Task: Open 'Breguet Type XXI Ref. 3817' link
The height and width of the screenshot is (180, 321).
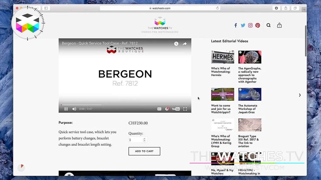Action: tap(248, 141)
